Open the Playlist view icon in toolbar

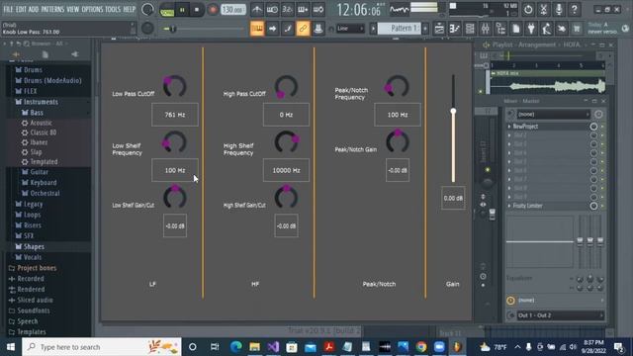coord(439,29)
